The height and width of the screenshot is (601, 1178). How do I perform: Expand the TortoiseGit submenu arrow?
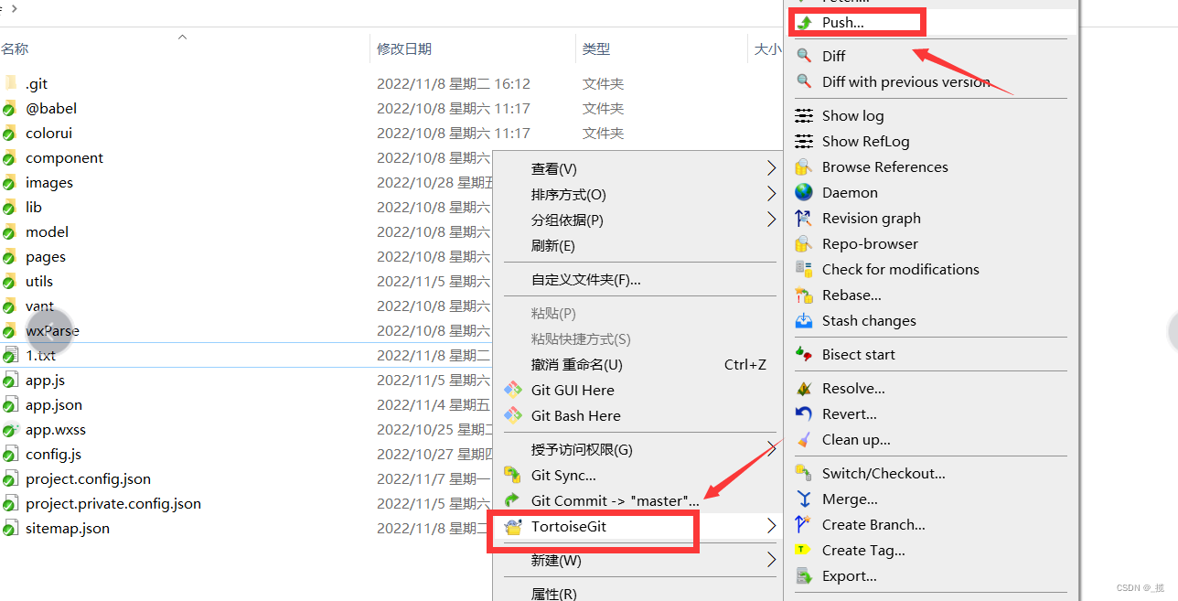tap(771, 526)
